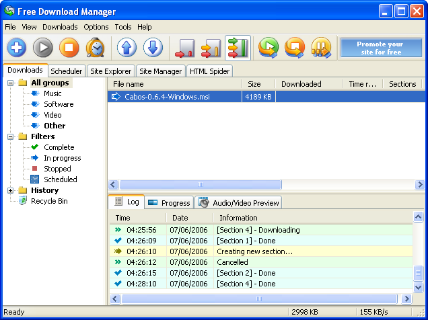428x320 pixels.
Task: Open the Downloads menu
Action: pos(60,27)
